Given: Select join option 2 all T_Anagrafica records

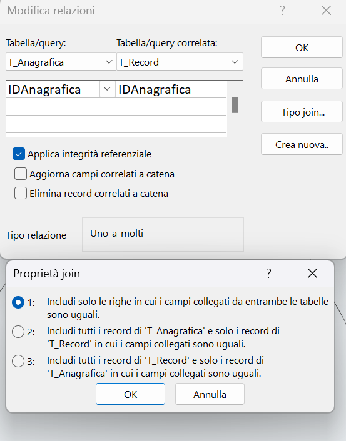Looking at the screenshot, I should (18, 332).
